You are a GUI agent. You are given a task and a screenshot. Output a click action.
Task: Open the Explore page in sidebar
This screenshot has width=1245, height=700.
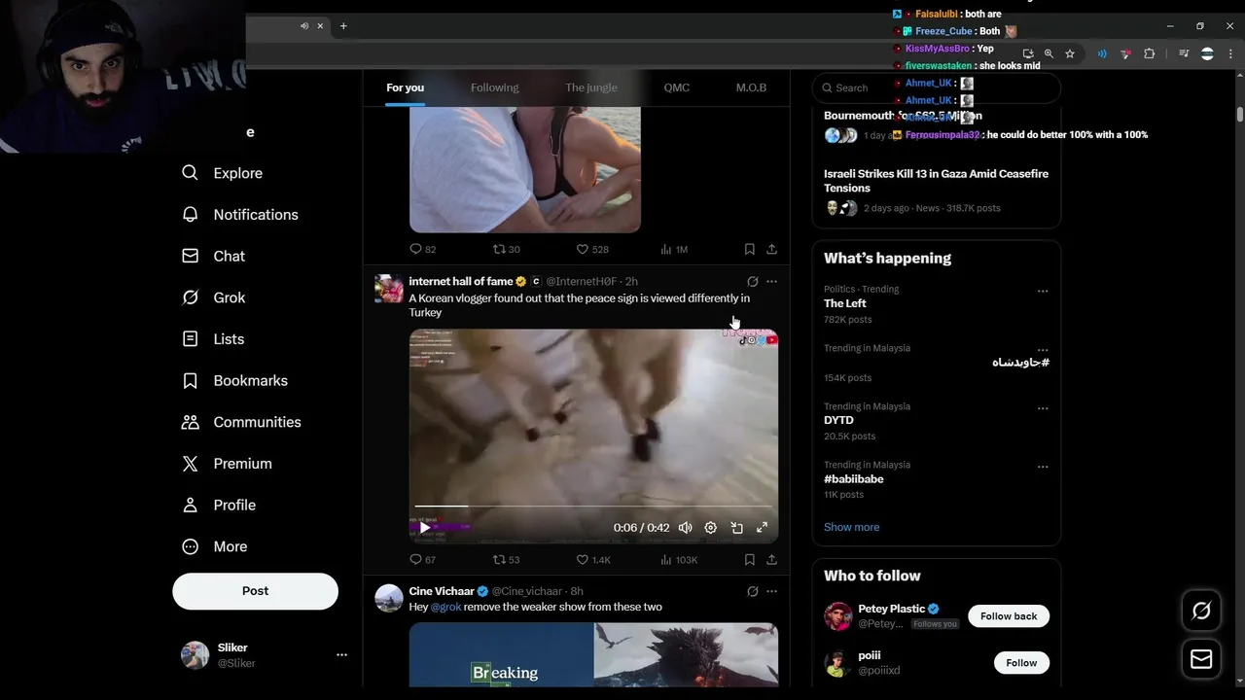tap(223, 173)
